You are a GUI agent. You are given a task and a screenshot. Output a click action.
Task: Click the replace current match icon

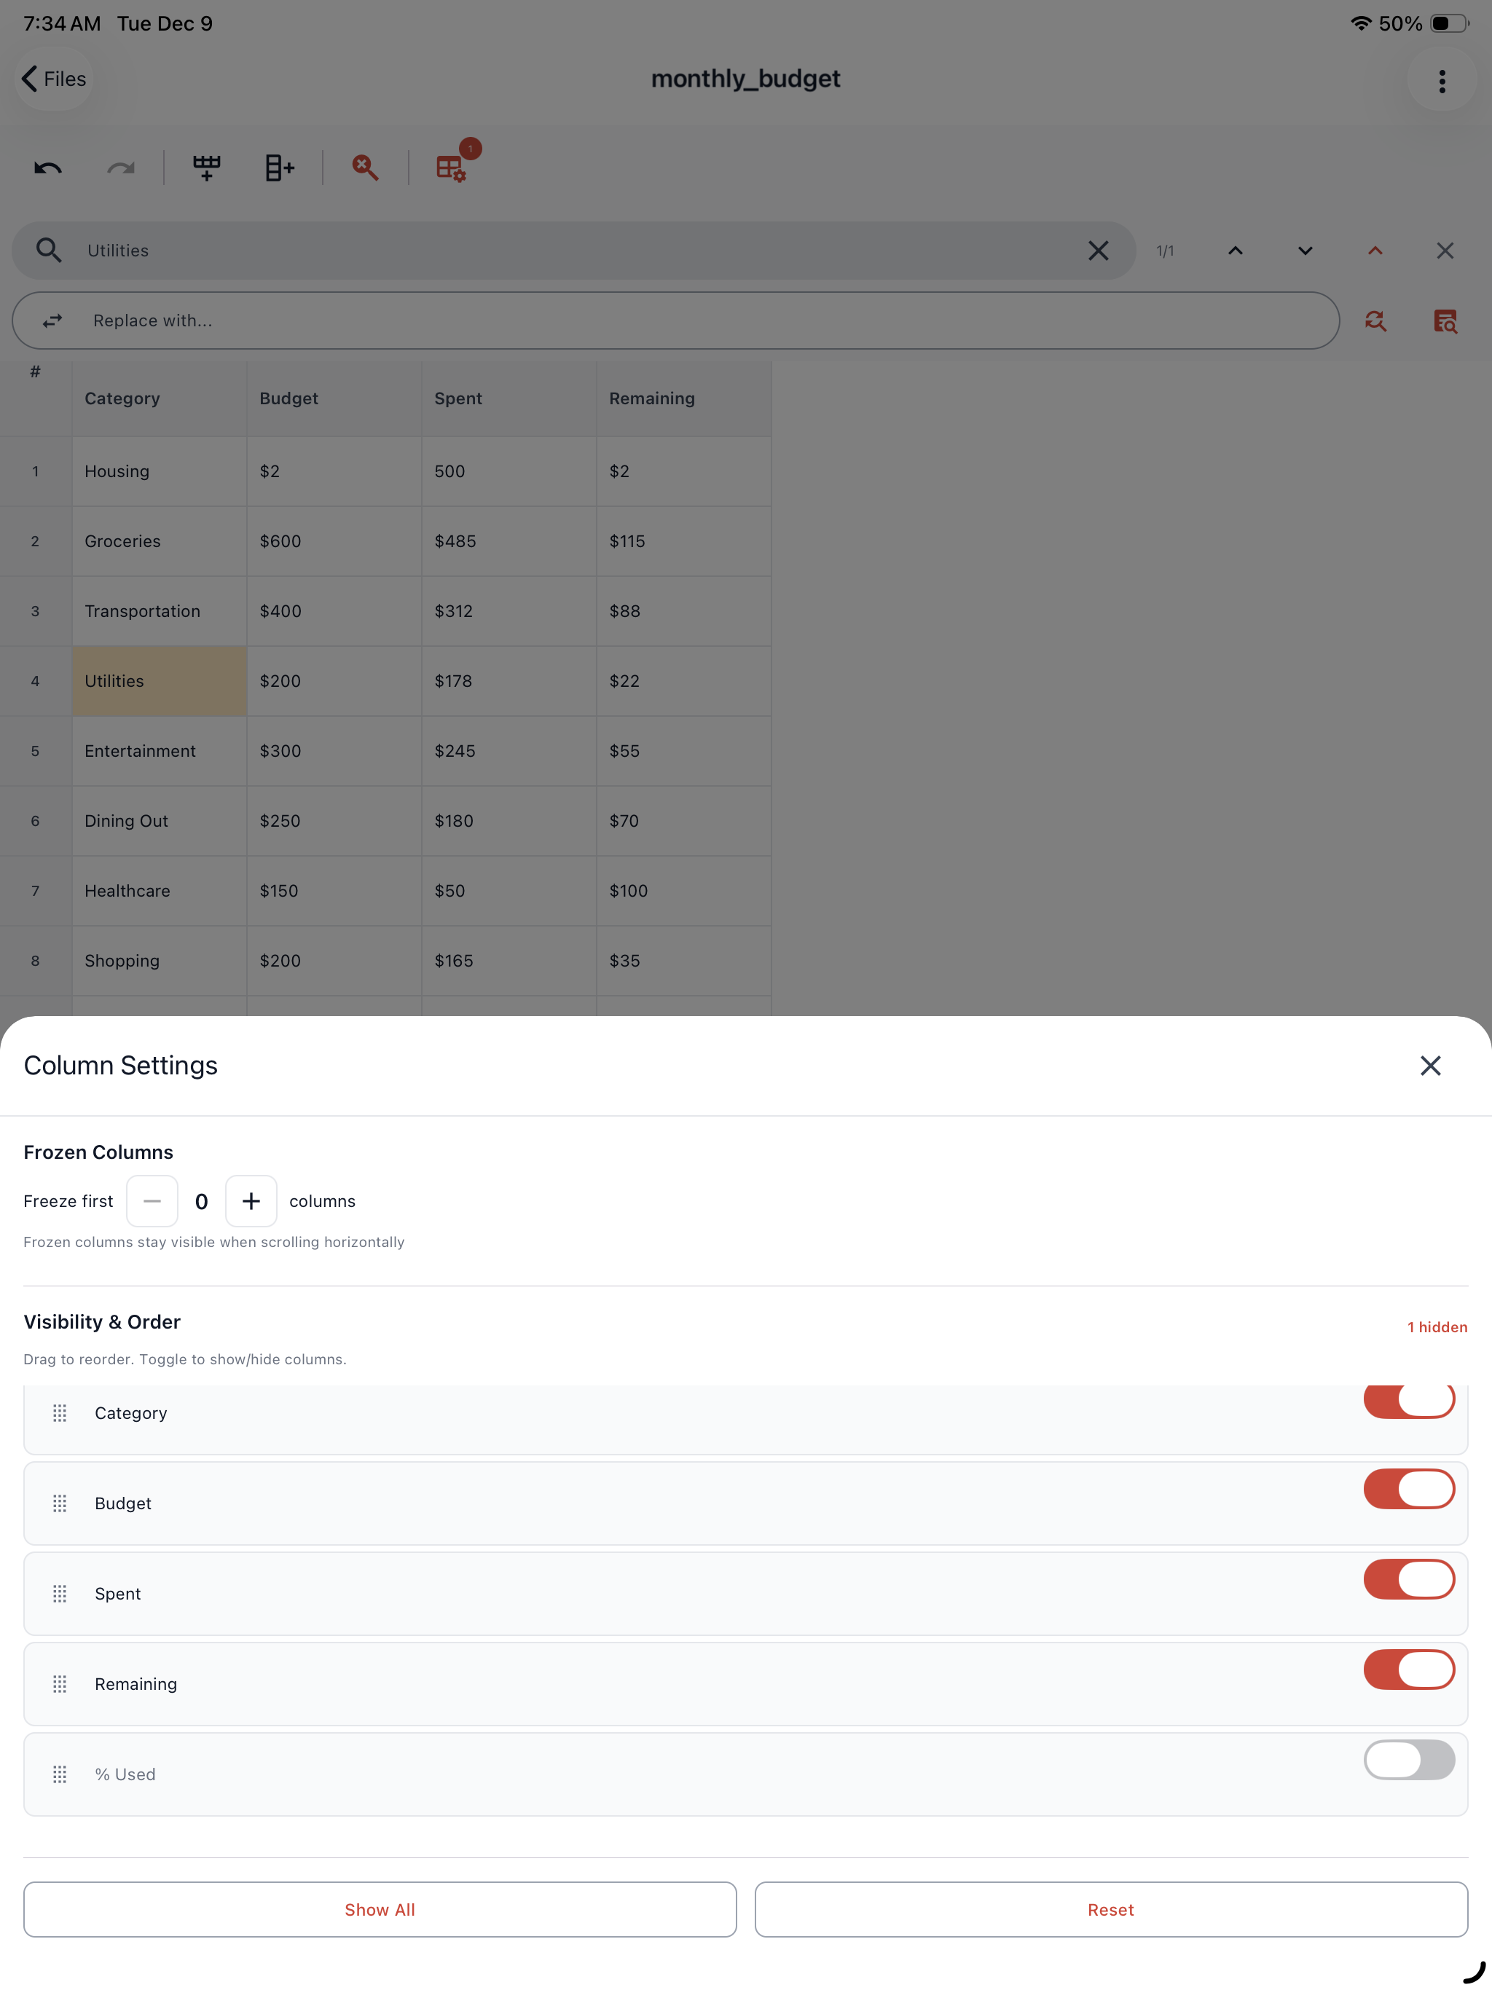pos(1375,321)
